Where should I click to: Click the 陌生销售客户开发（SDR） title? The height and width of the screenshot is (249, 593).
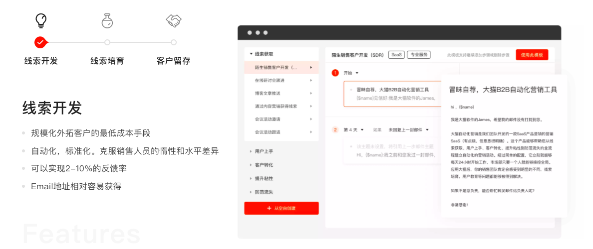click(x=358, y=55)
